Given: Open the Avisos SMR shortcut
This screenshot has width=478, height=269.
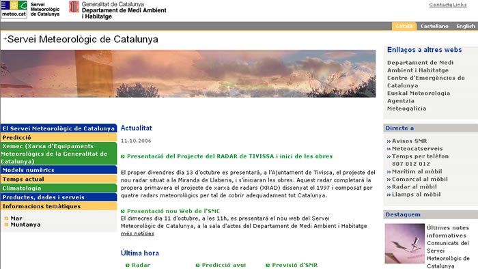Looking at the screenshot, I should point(409,141).
